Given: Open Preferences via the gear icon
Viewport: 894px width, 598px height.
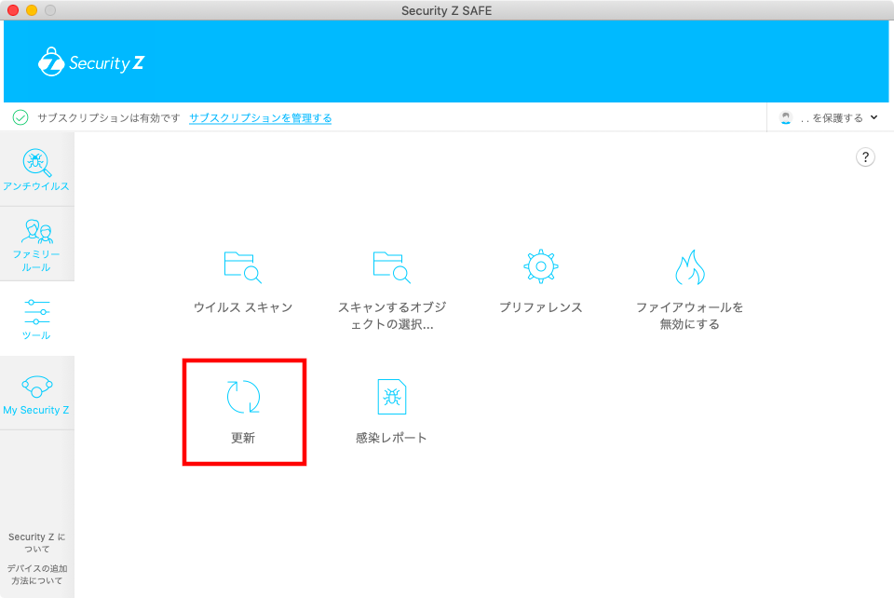Looking at the screenshot, I should tap(540, 267).
